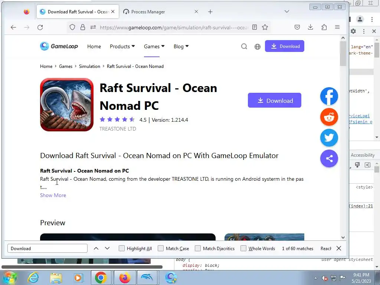Close the Download Raft Survival tab

pyautogui.click(x=113, y=12)
